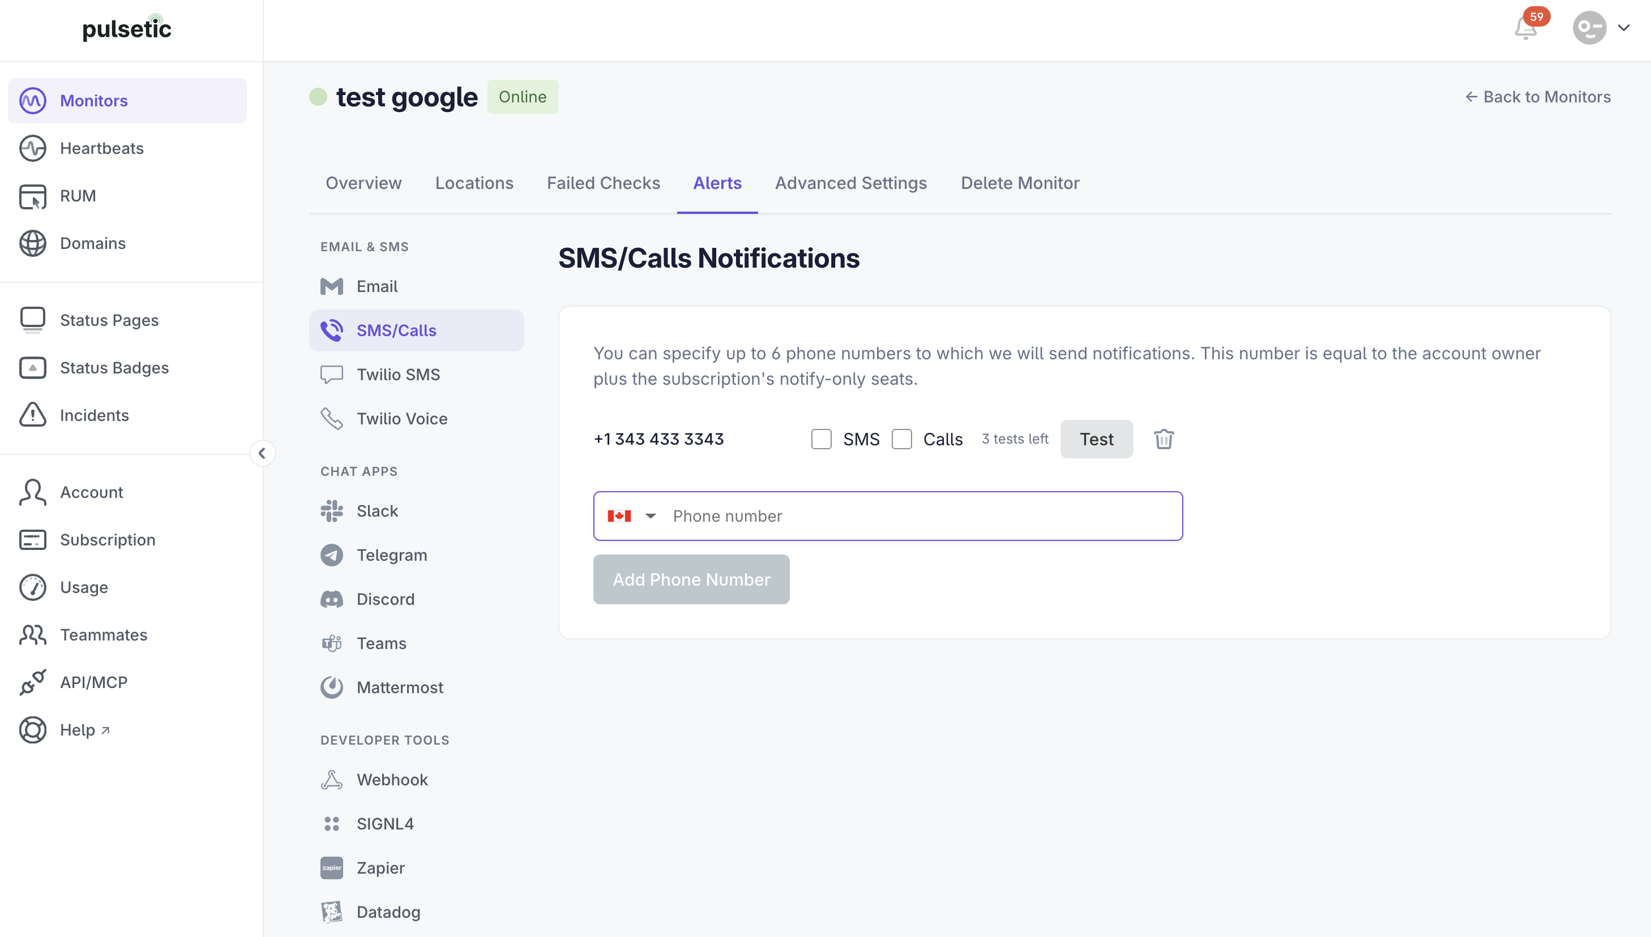
Task: Click the notifications bell icon
Action: click(1525, 28)
